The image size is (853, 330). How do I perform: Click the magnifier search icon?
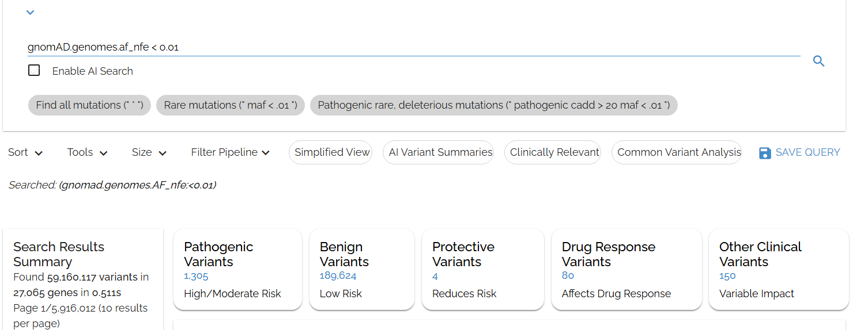tap(818, 61)
